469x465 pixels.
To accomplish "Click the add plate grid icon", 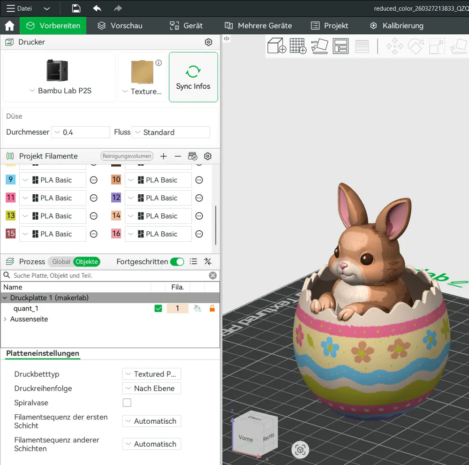I will 298,46.
